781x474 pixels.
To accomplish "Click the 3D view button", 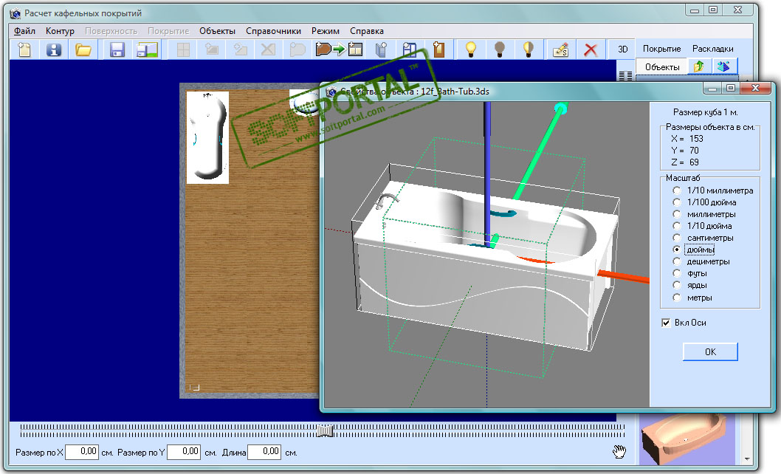I will tap(622, 49).
